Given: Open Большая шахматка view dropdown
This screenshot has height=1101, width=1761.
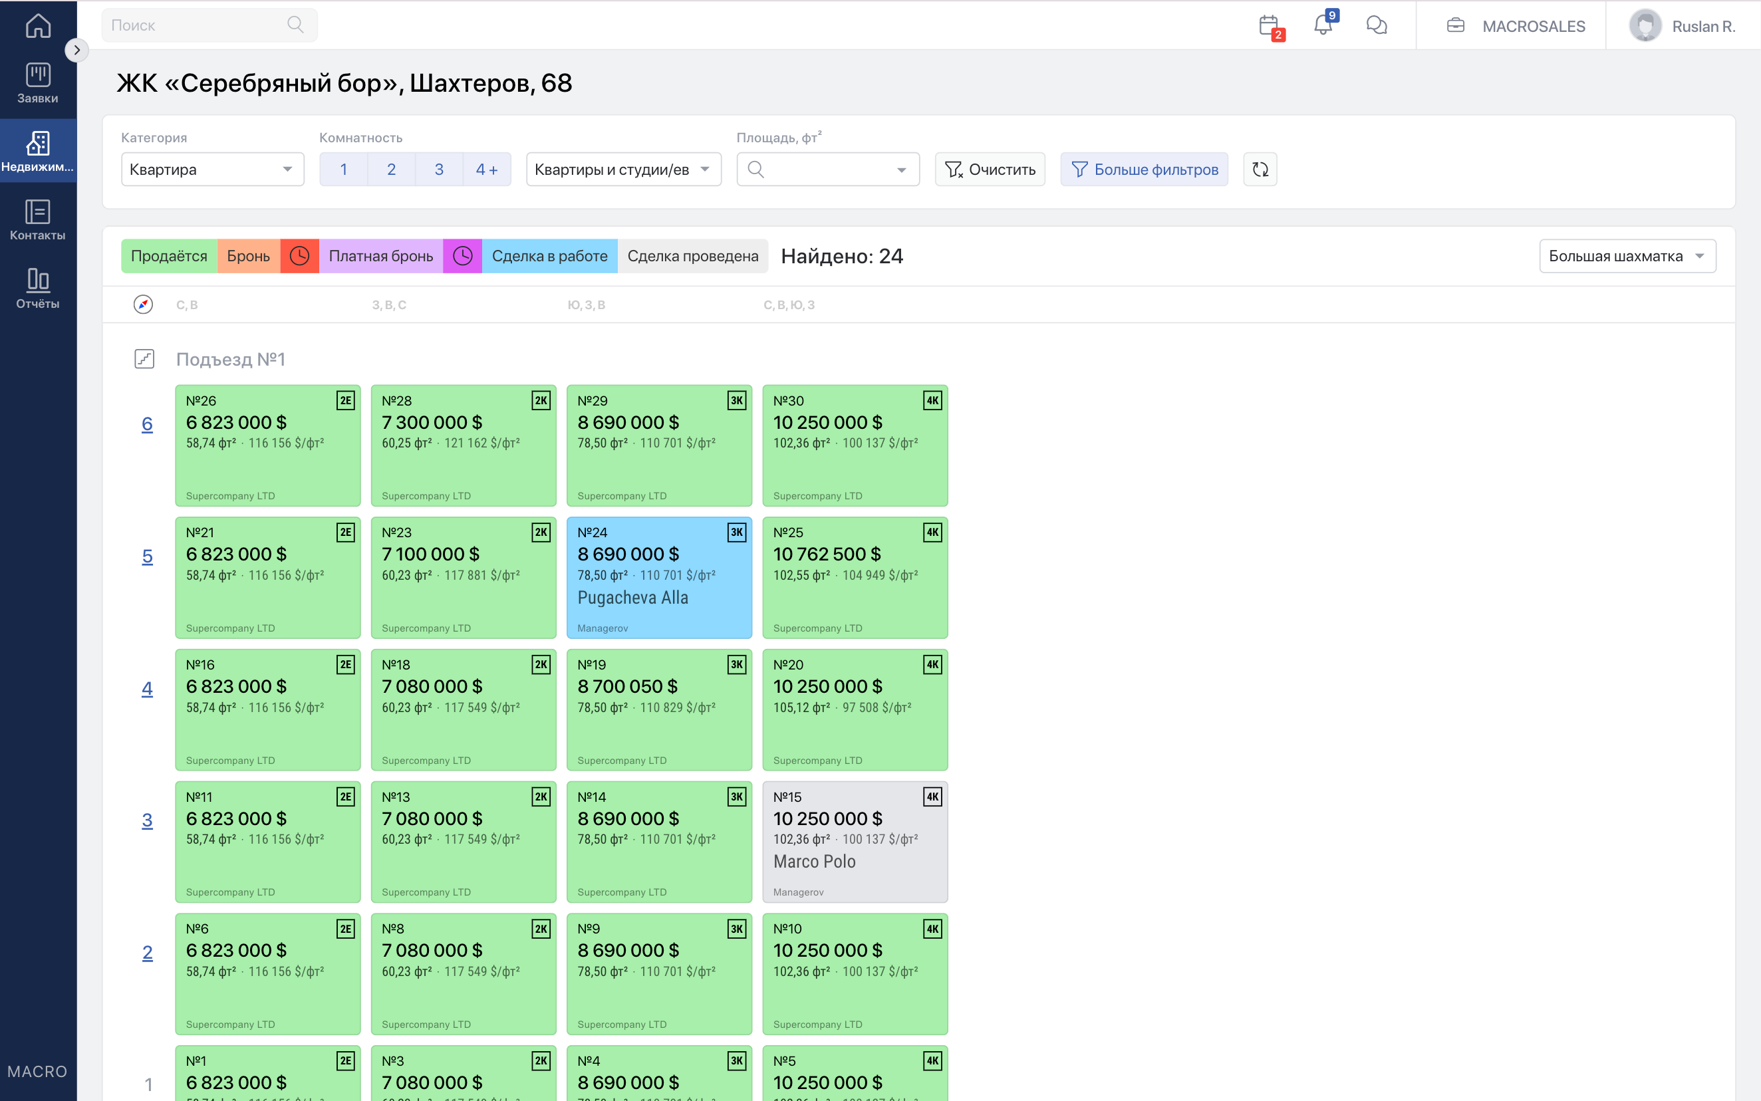Looking at the screenshot, I should click(x=1628, y=257).
